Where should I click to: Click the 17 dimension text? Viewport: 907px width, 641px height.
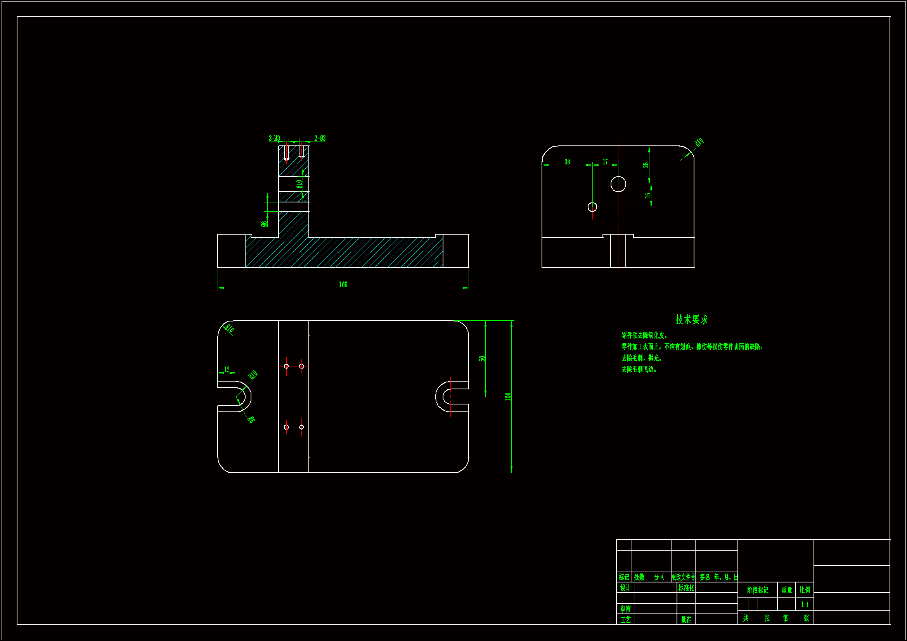(605, 162)
